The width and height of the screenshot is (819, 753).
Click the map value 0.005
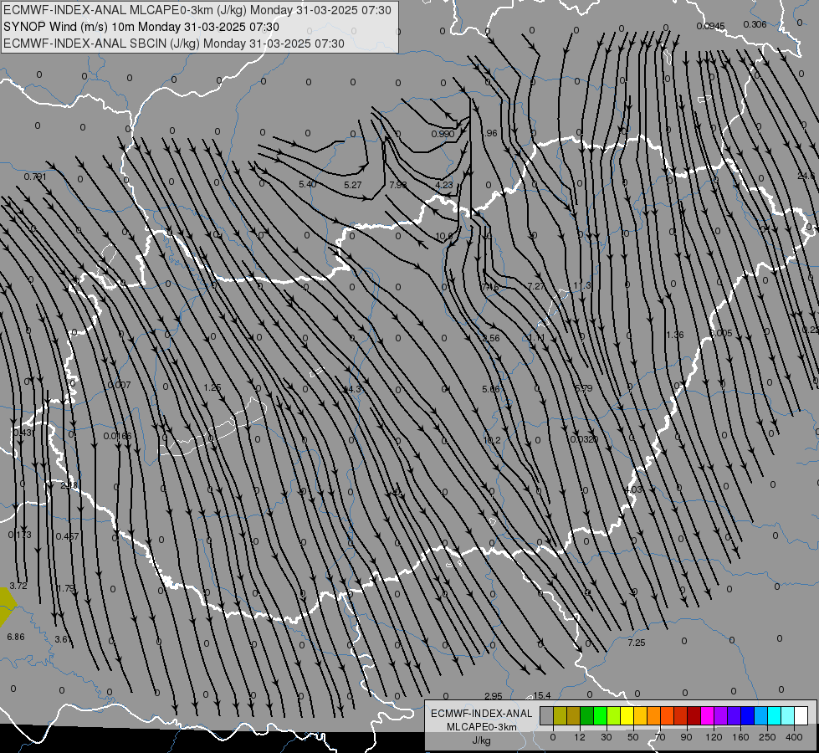[x=721, y=333]
